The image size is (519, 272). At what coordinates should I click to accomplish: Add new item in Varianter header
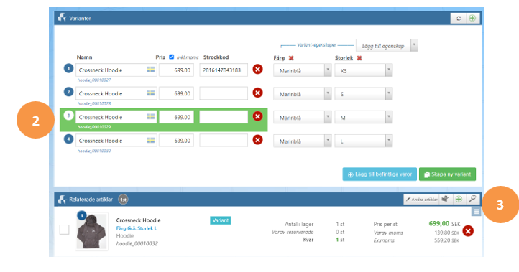(x=472, y=19)
